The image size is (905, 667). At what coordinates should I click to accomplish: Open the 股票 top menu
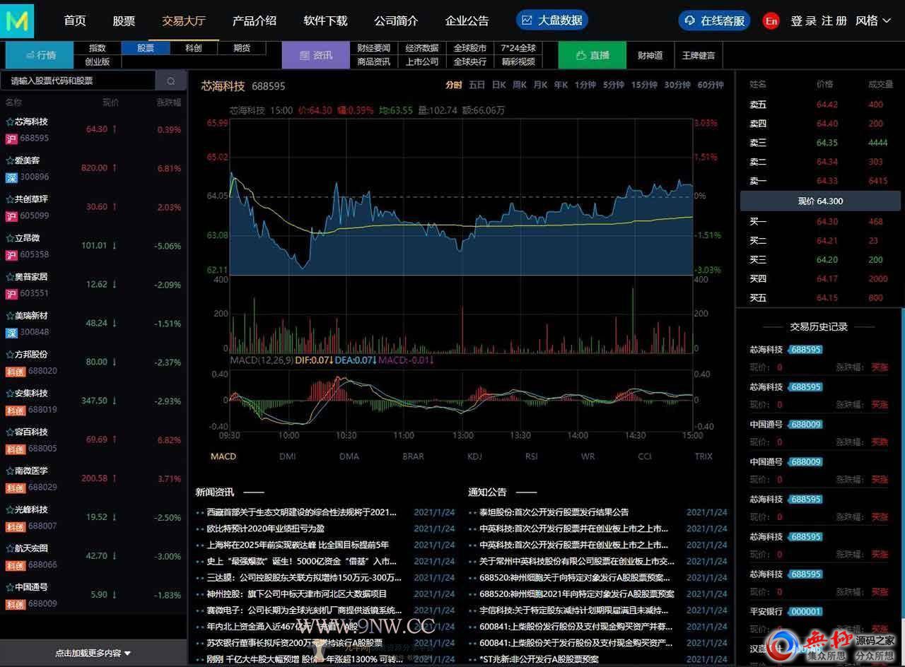[x=124, y=20]
